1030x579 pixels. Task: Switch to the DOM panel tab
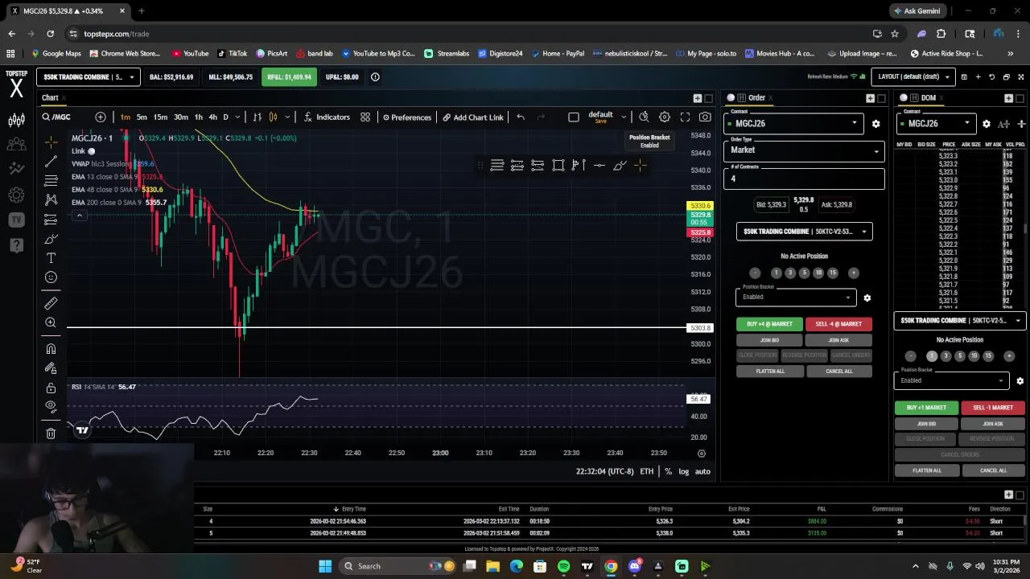(x=928, y=98)
